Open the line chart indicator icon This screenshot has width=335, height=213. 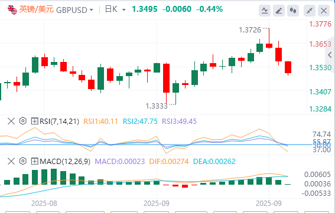point(265,11)
